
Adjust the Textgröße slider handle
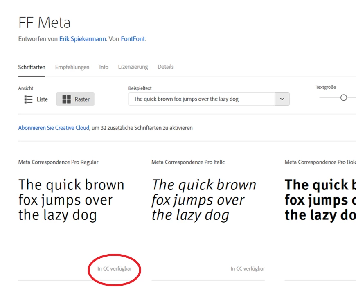343,98
